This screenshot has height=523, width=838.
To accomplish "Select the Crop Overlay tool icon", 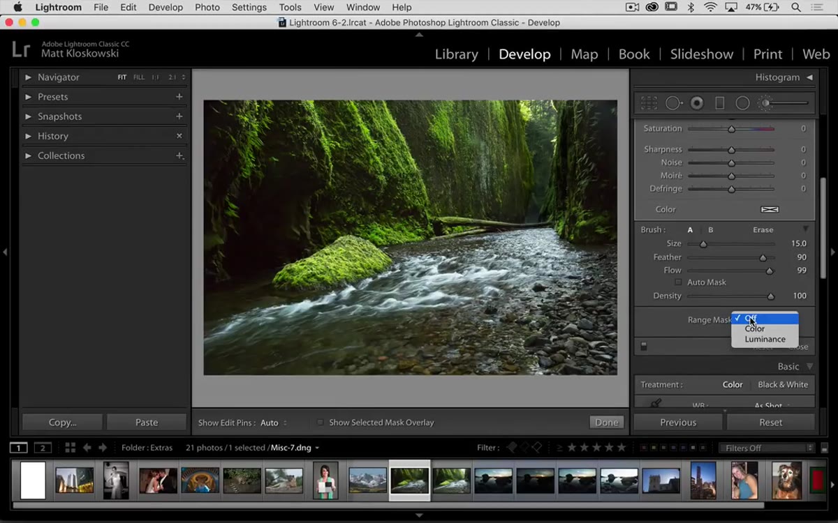I will pos(649,103).
